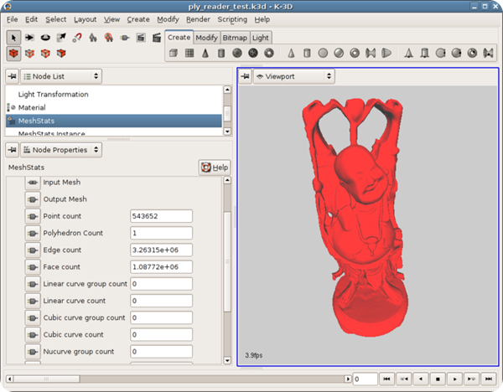
Task: Open the Node Properties panel type dropdown
Action: coord(61,150)
